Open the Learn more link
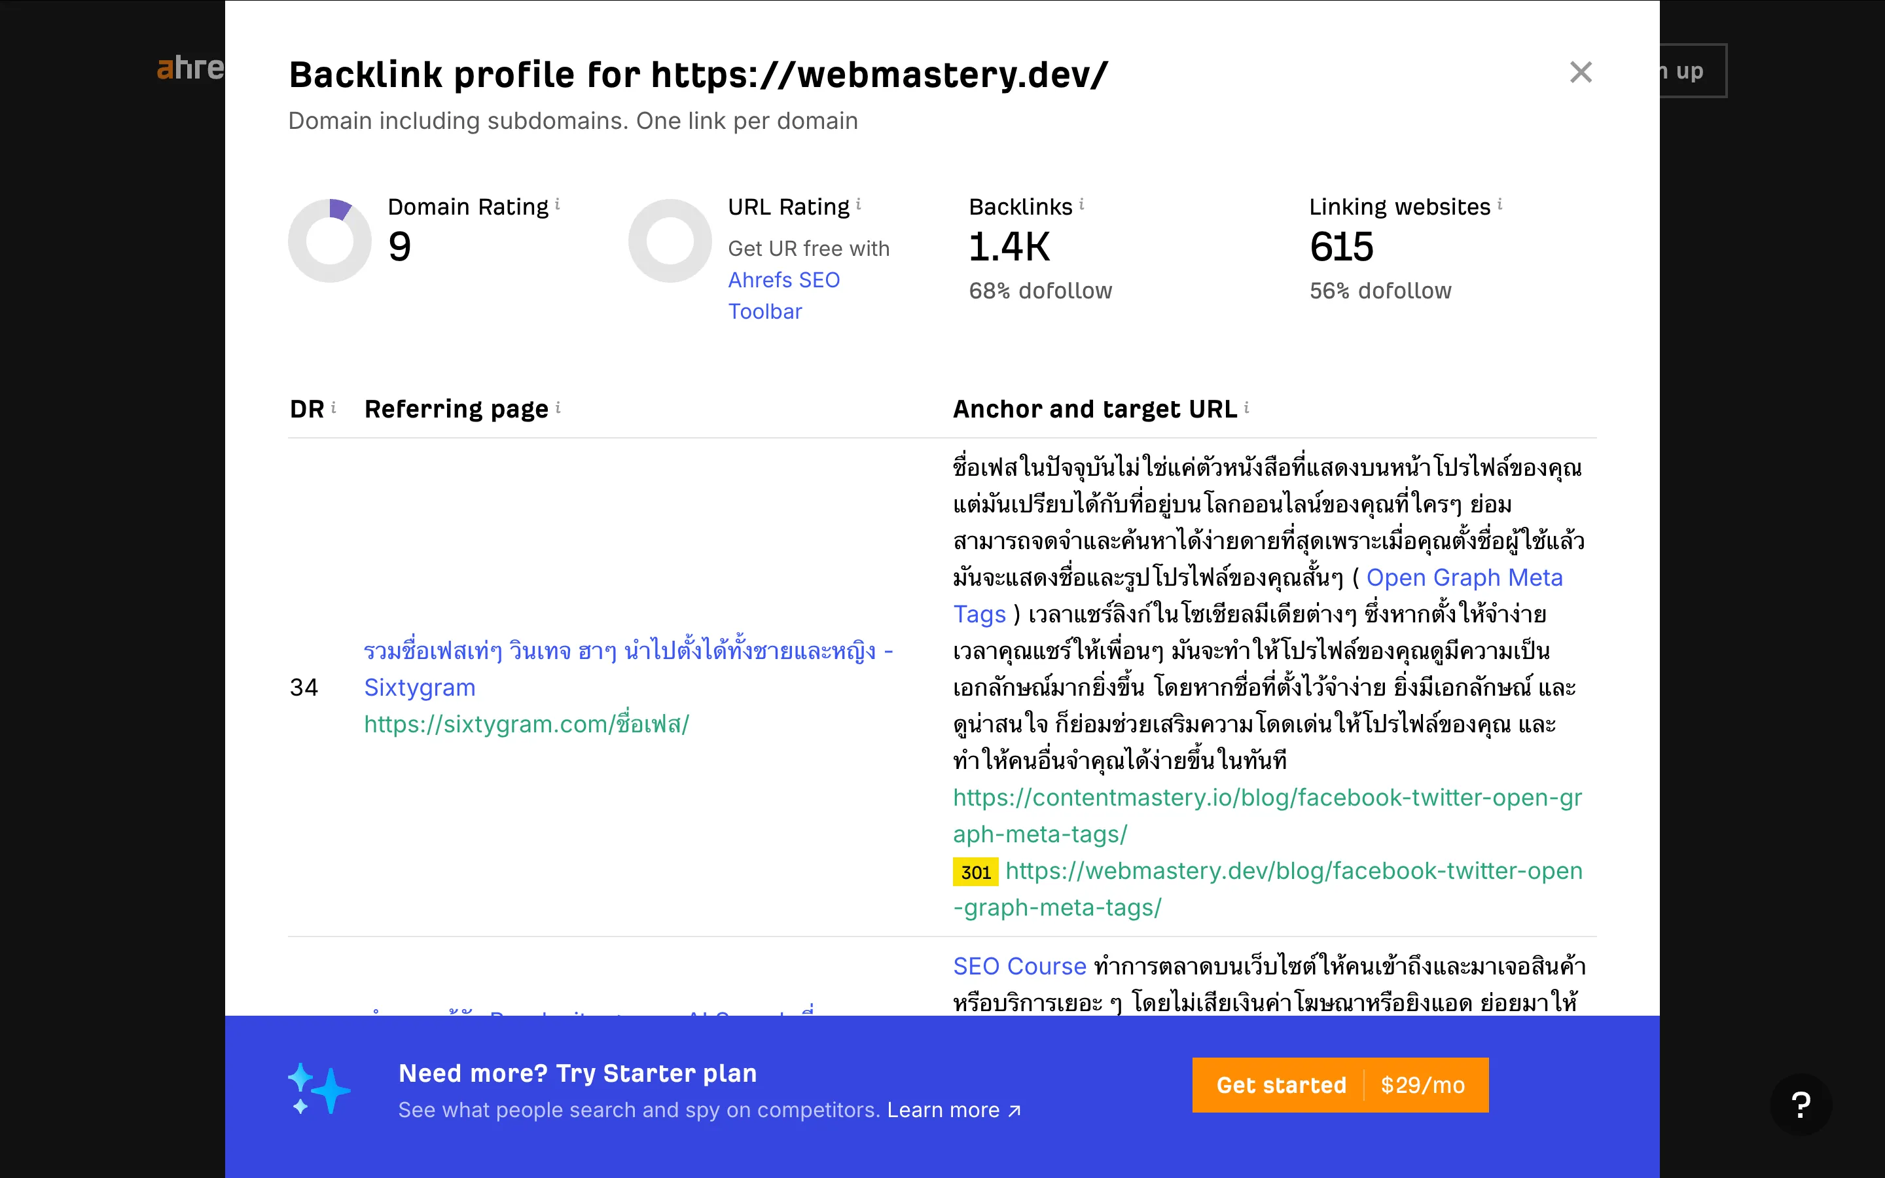The image size is (1885, 1178). [944, 1109]
